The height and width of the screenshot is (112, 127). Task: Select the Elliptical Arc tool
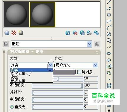109,60
